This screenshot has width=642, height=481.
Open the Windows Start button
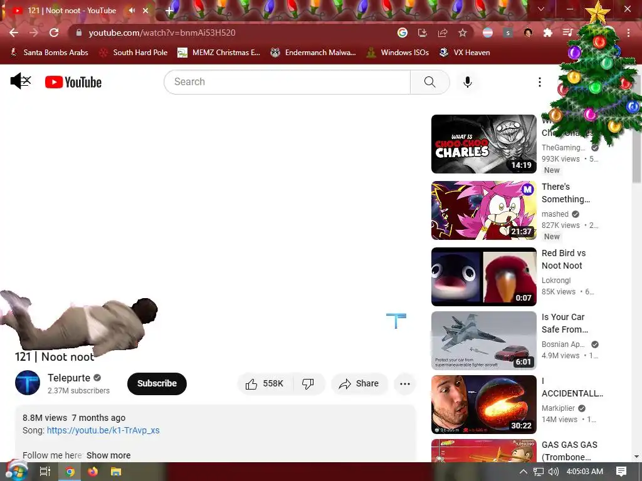tap(16, 471)
